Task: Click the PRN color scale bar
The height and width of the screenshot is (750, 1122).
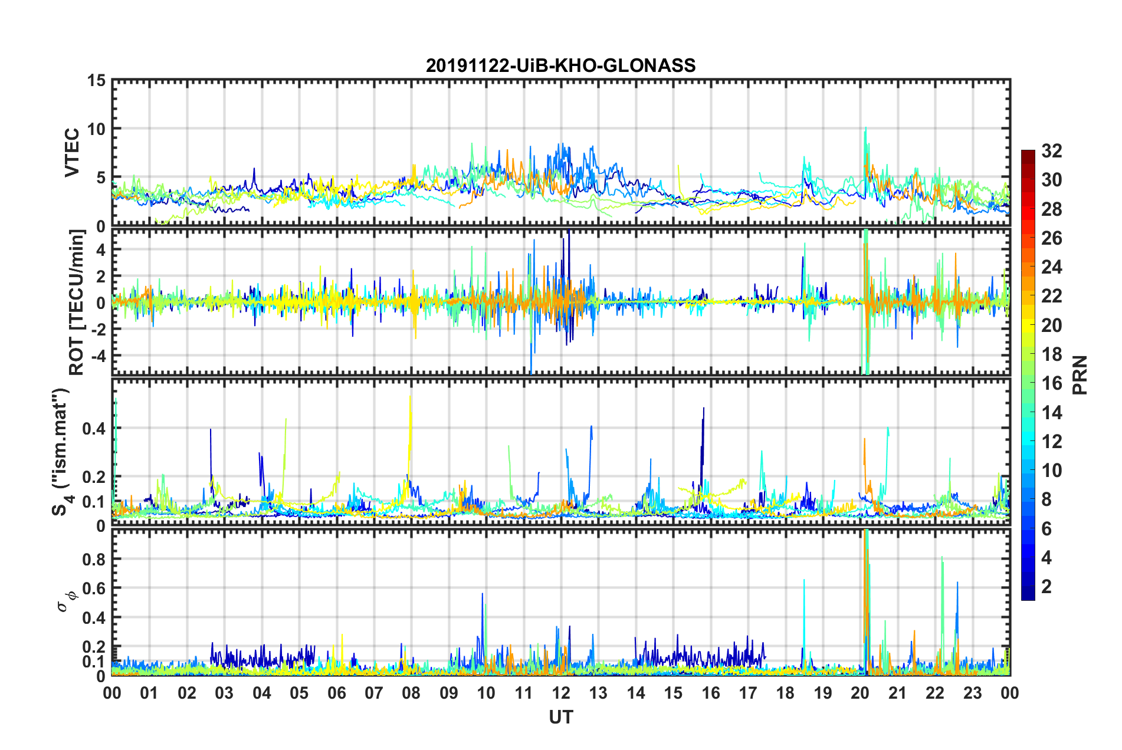Action: pyautogui.click(x=1028, y=375)
